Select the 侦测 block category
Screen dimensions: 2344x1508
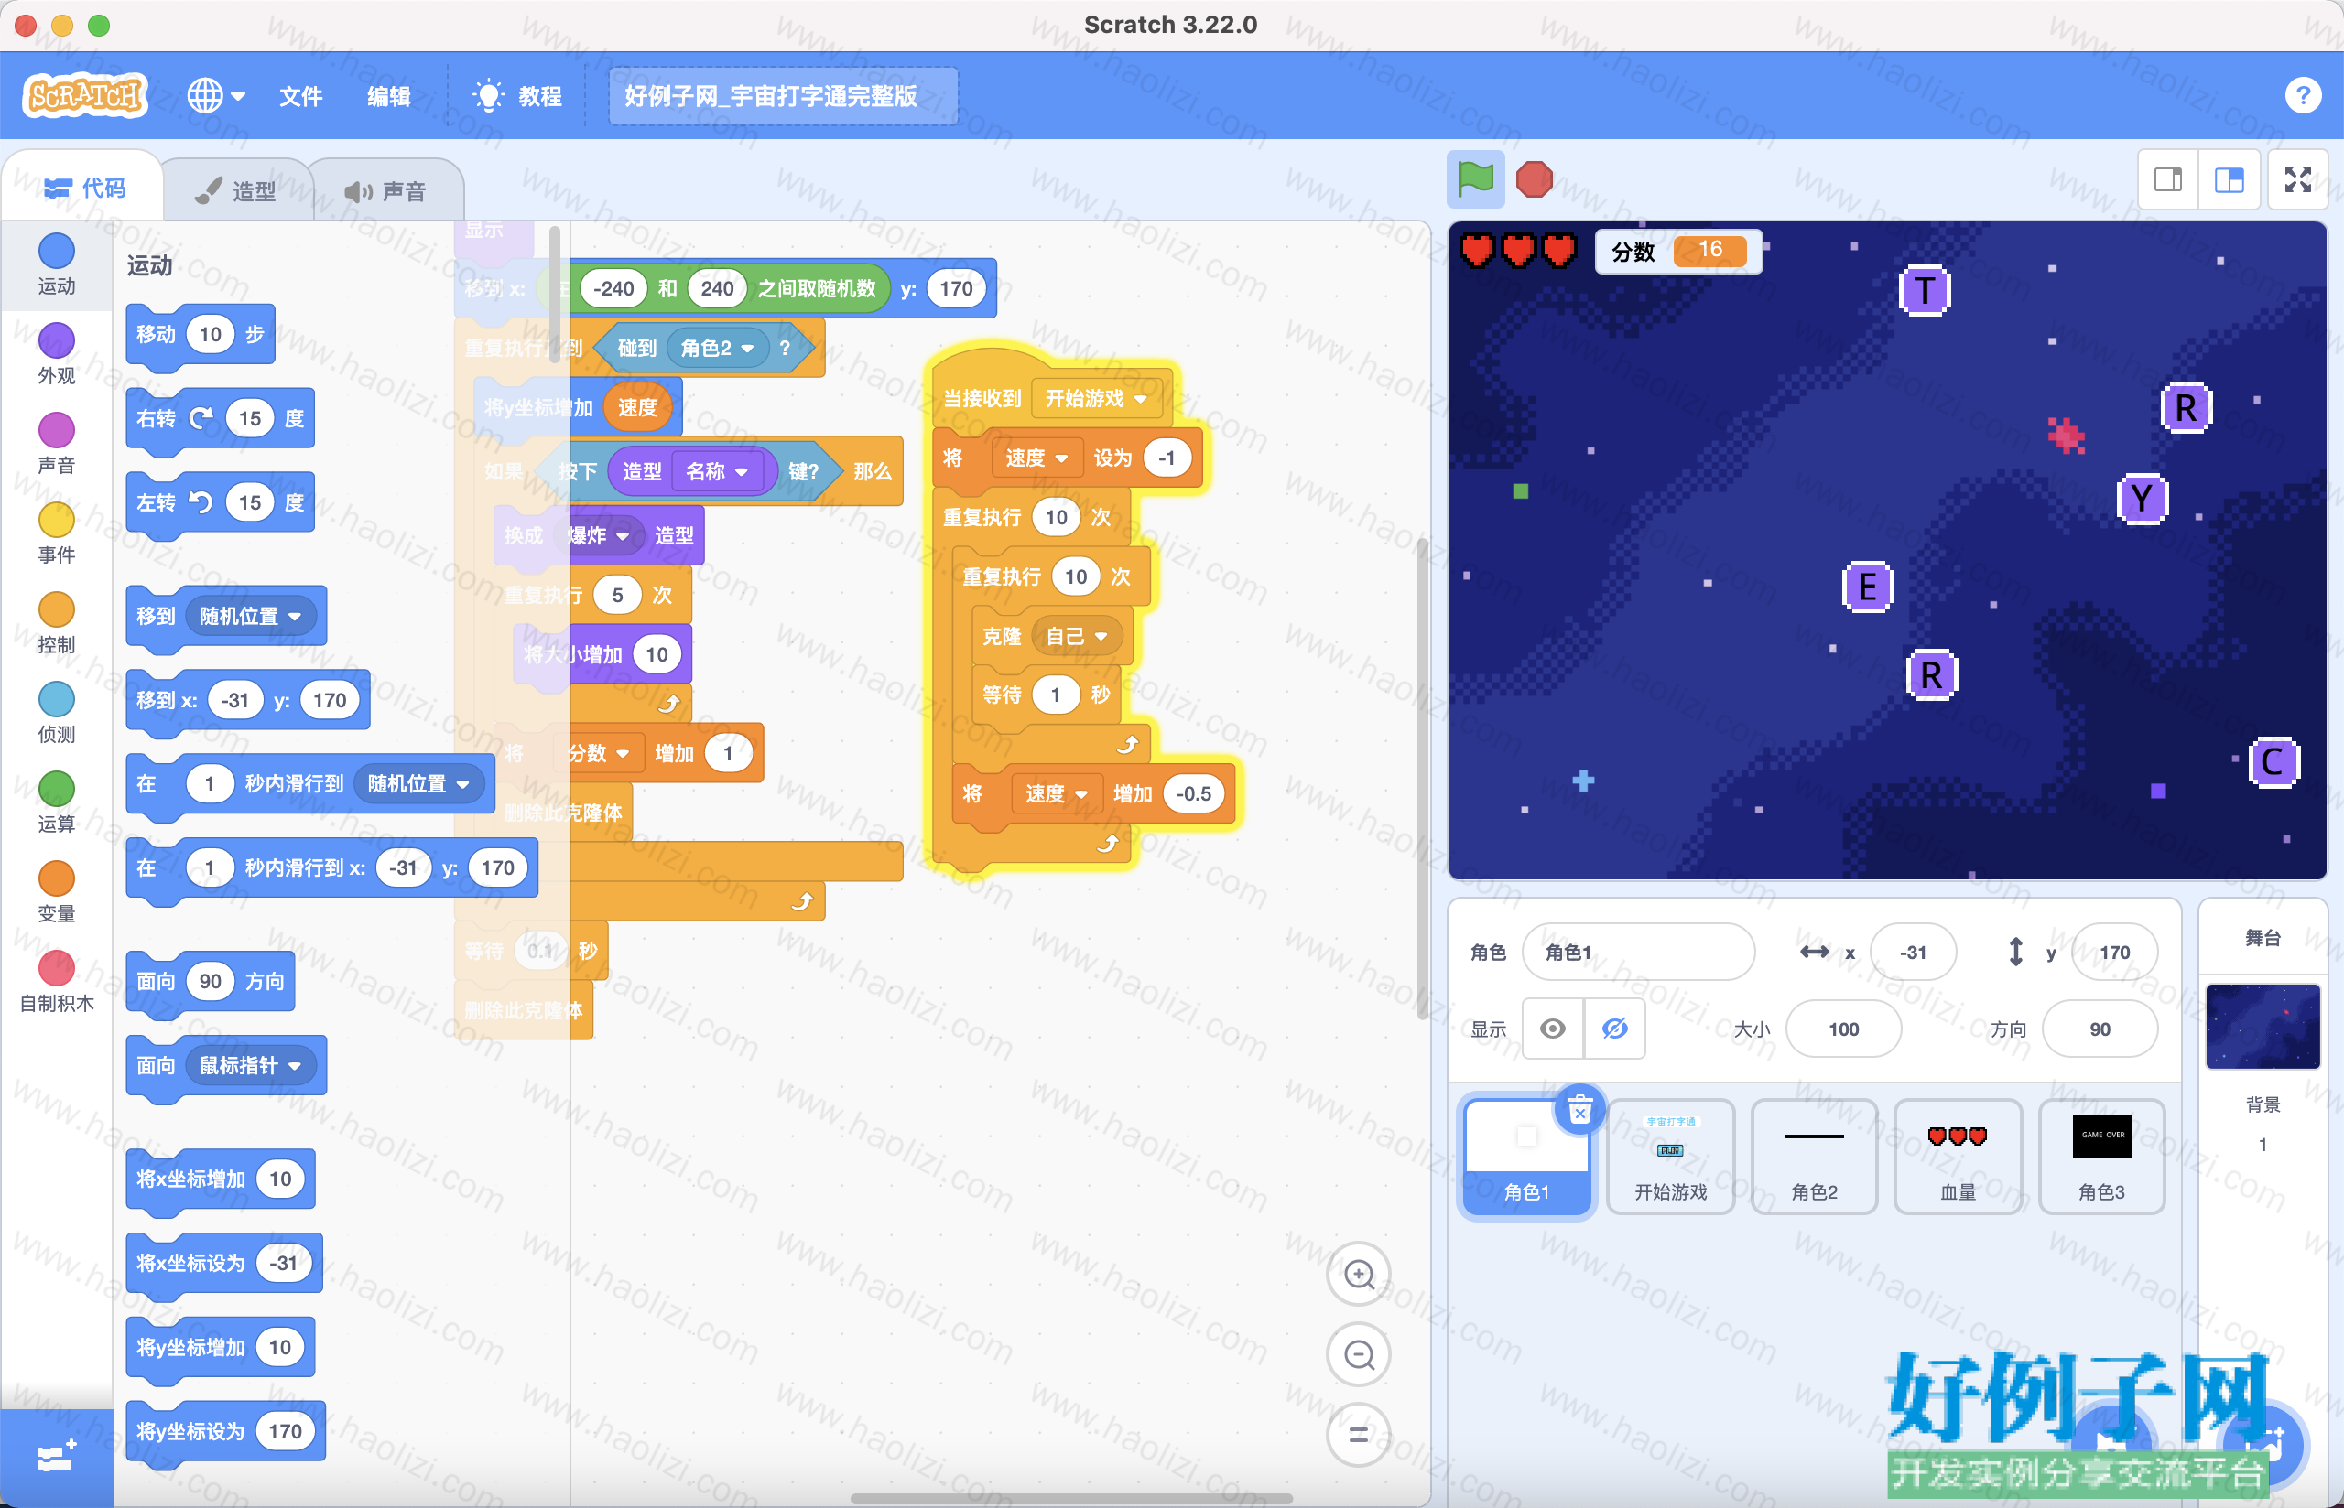tap(57, 713)
